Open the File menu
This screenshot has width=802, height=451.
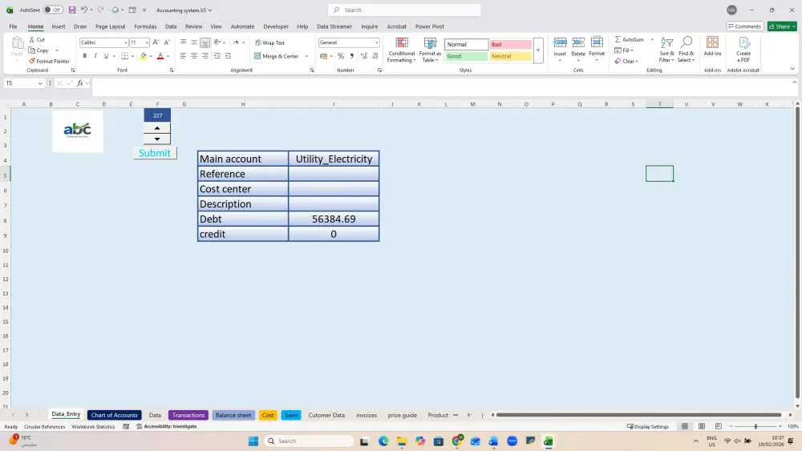[x=14, y=26]
